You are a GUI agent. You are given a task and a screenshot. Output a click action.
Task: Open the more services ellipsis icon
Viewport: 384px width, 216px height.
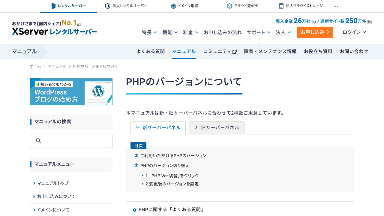tap(336, 6)
